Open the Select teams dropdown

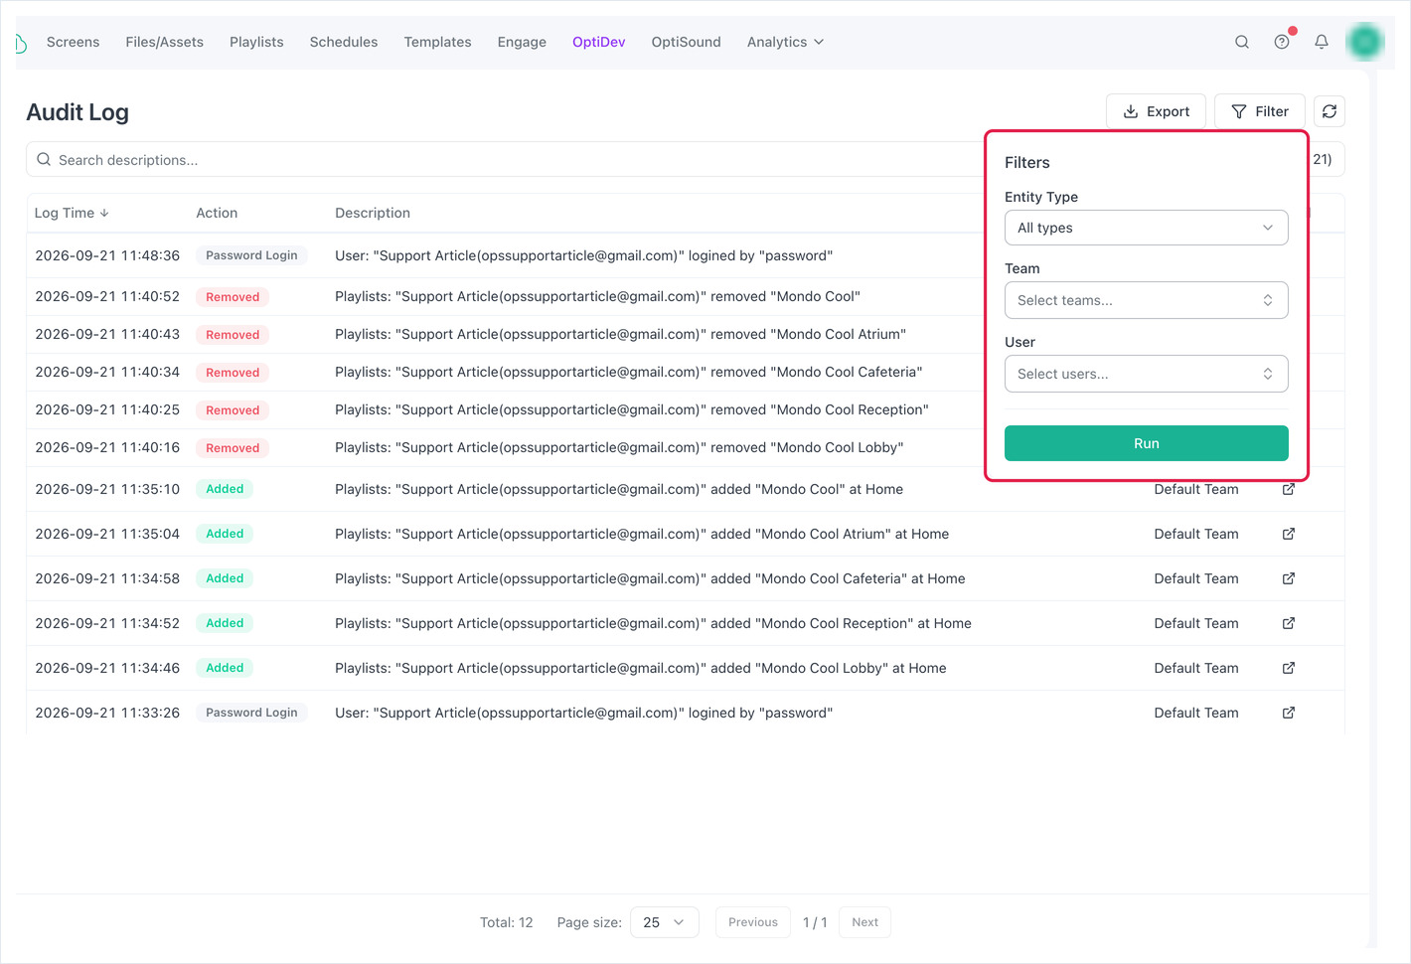pos(1147,300)
